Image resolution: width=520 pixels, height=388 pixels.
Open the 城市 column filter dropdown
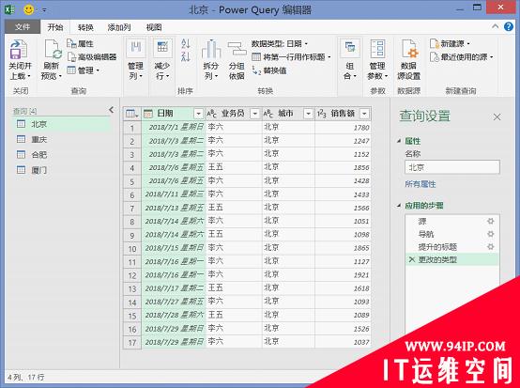[x=308, y=114]
